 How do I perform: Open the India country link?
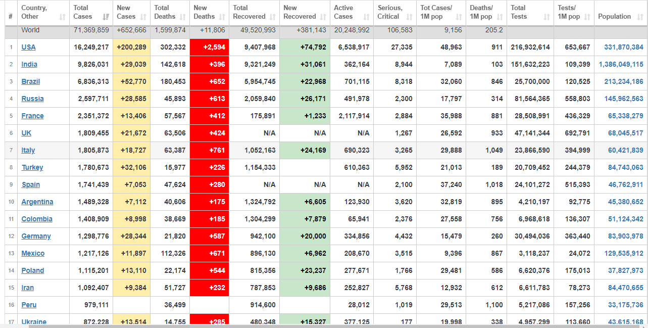point(29,64)
